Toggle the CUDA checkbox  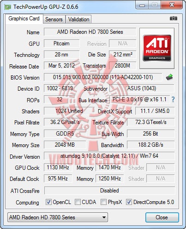coord(78,202)
